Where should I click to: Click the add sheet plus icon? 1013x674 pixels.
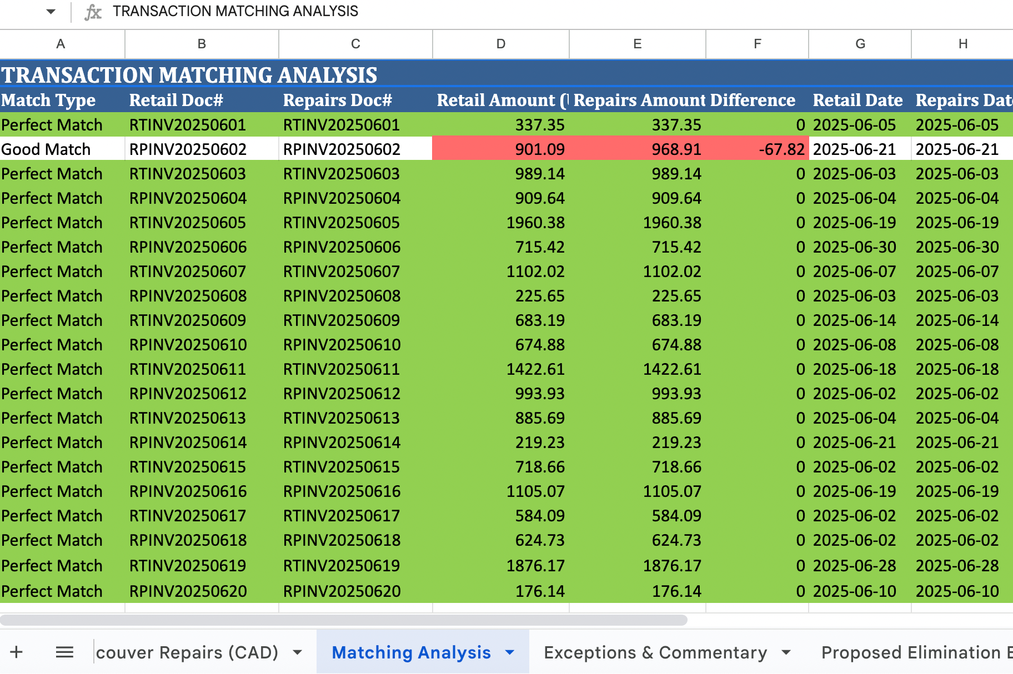tap(17, 652)
